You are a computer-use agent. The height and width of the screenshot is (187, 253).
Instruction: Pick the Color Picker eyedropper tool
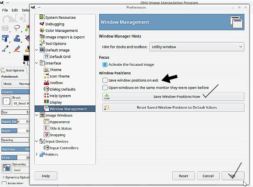click(5, 49)
